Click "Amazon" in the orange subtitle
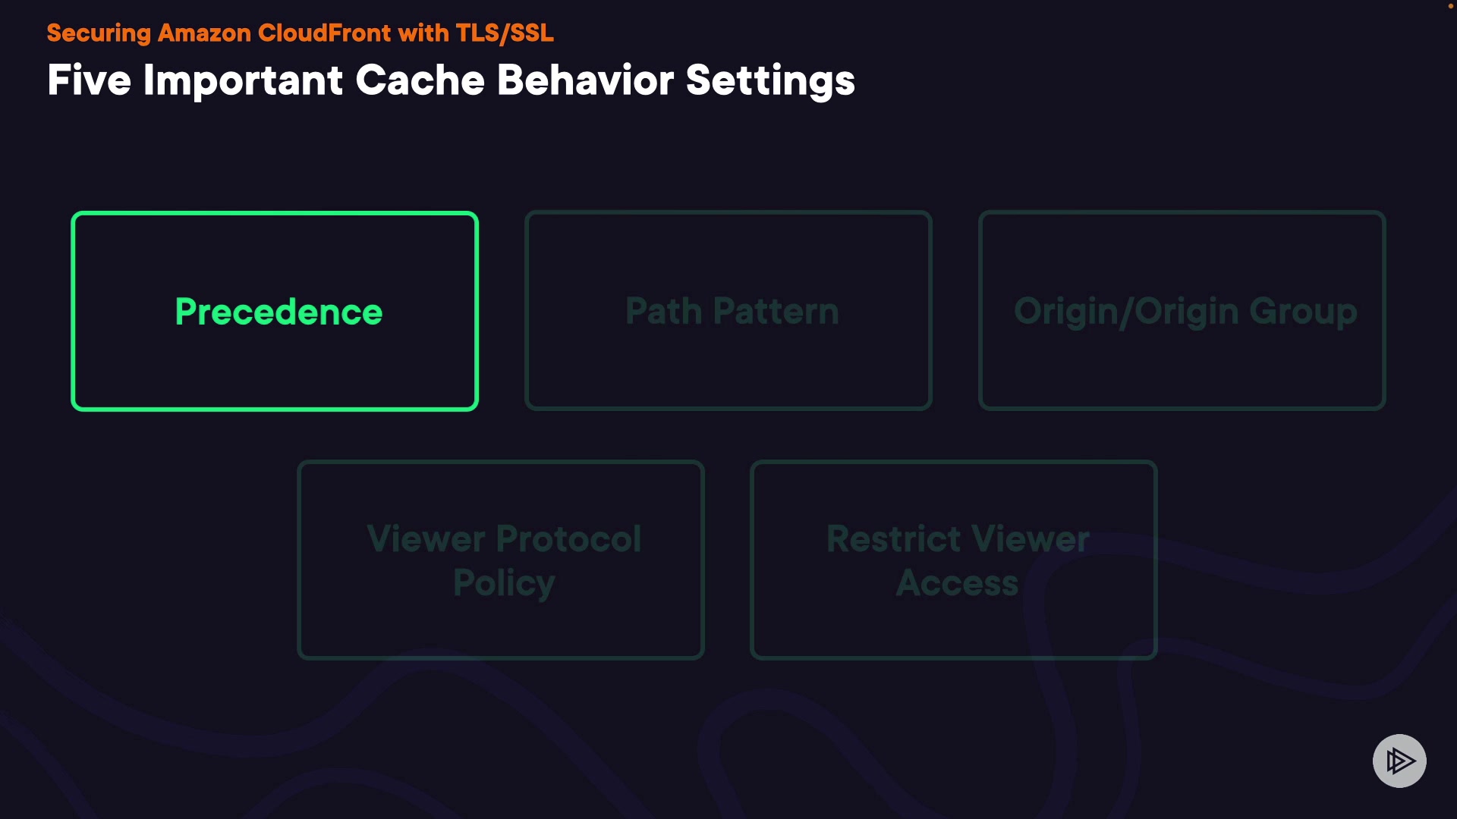This screenshot has height=819, width=1457. click(x=204, y=33)
